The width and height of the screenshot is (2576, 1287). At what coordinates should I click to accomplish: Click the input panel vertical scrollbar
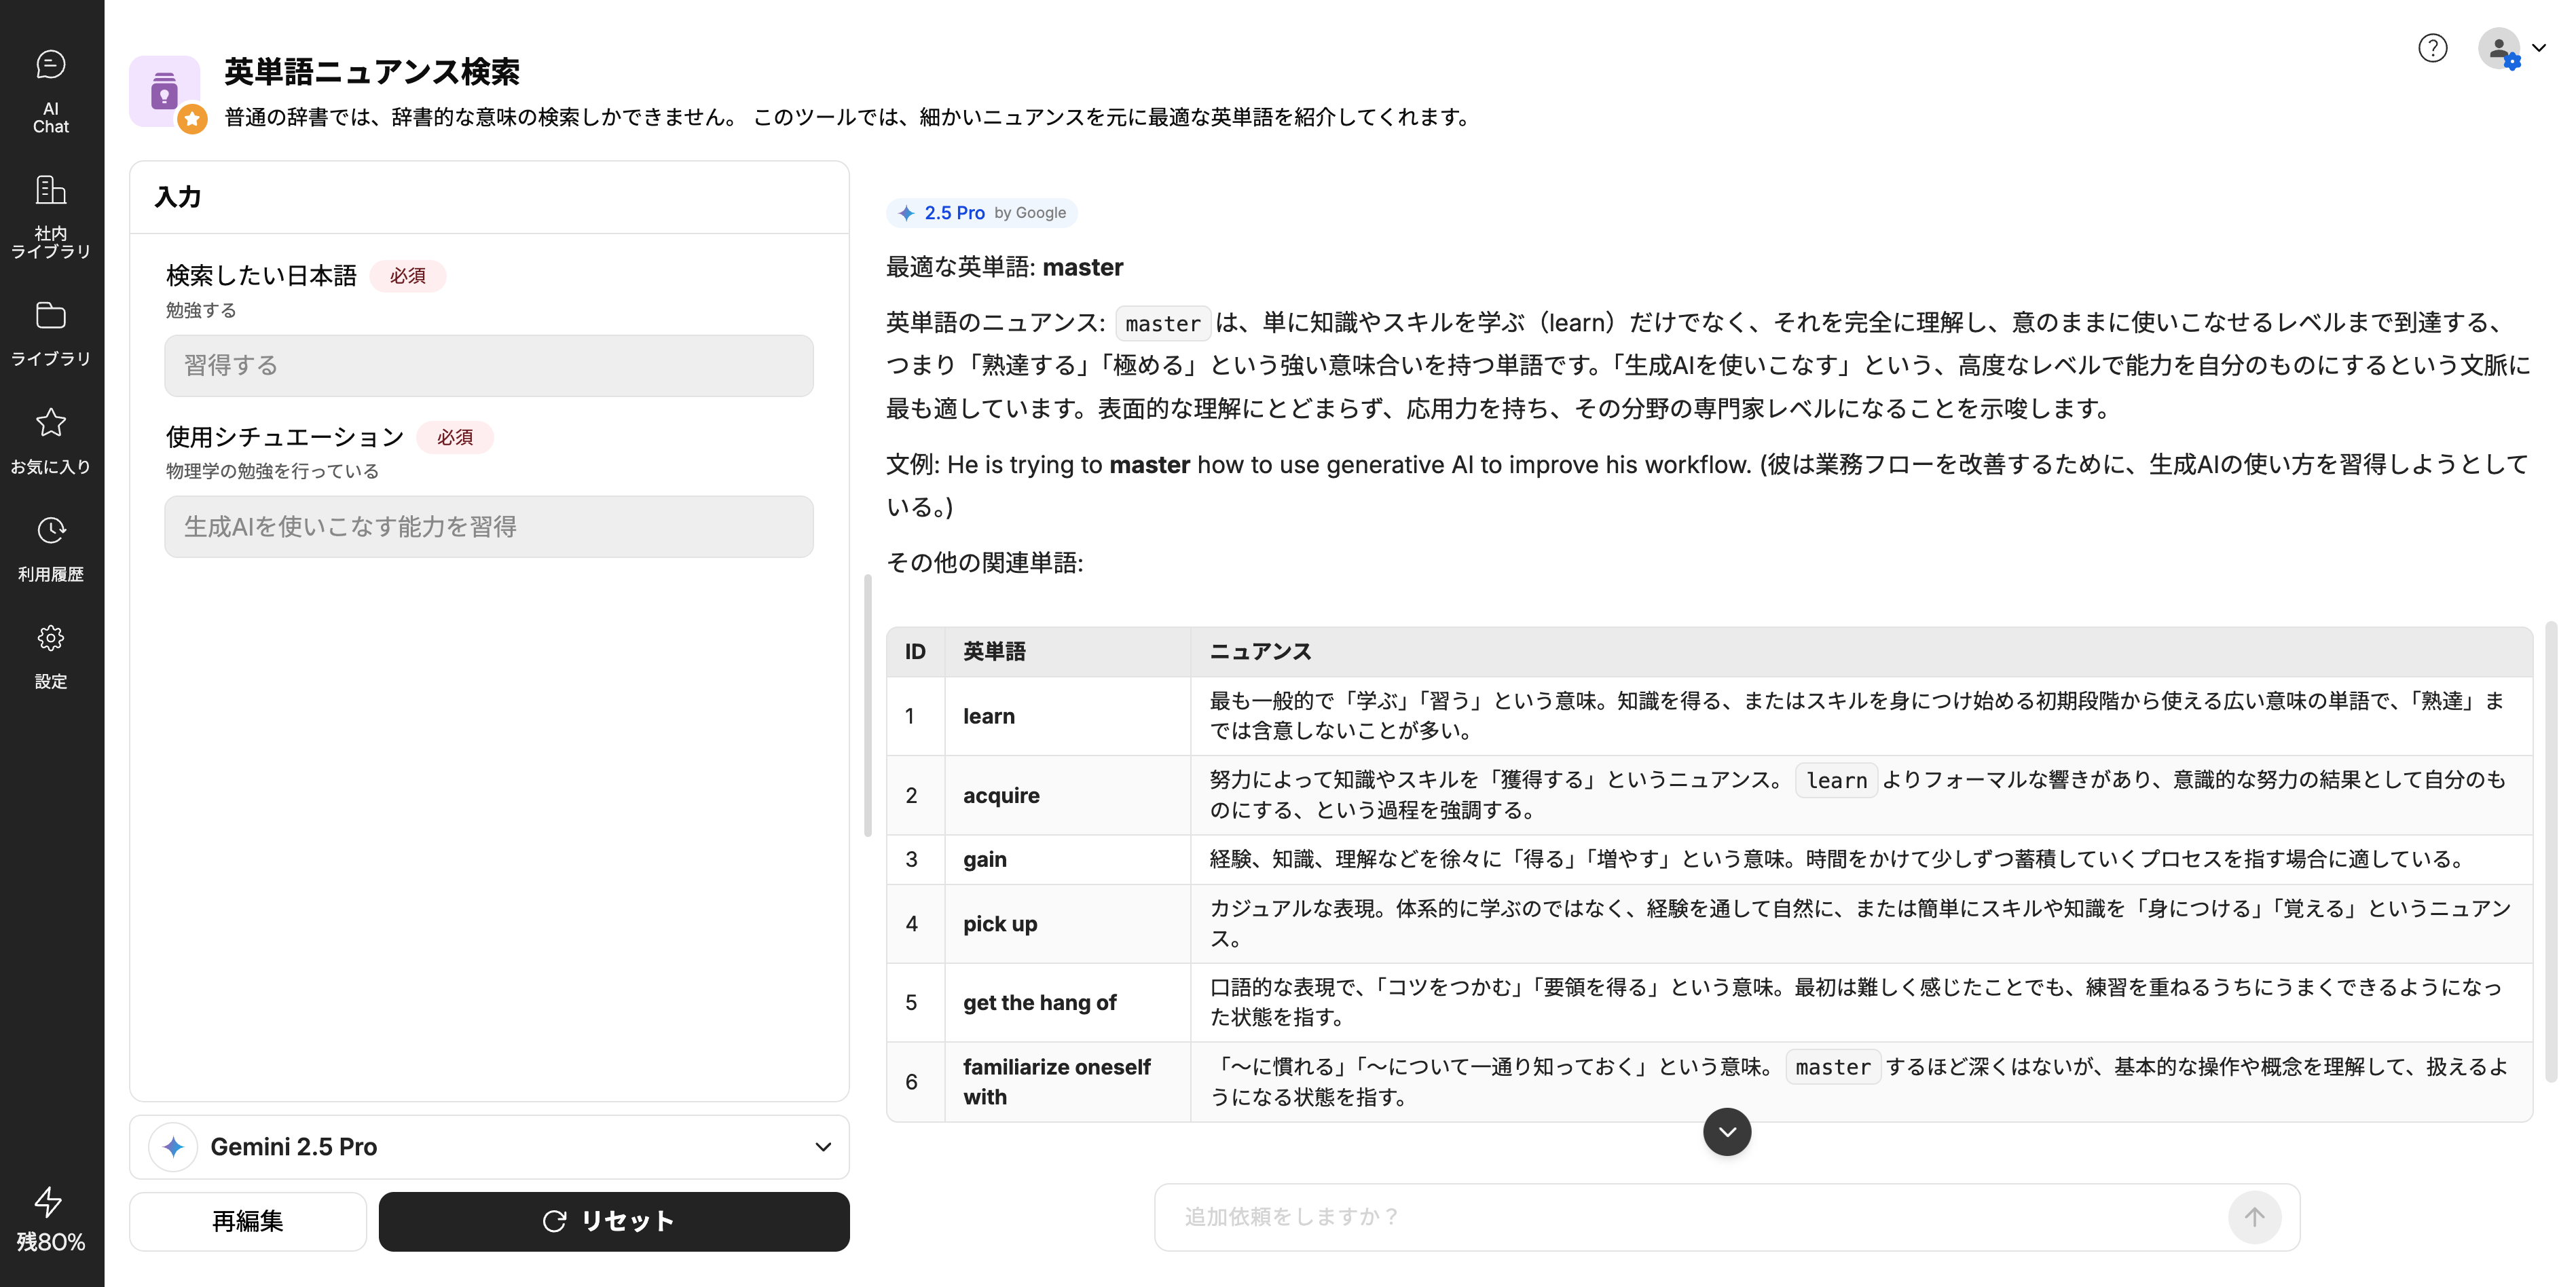(867, 705)
